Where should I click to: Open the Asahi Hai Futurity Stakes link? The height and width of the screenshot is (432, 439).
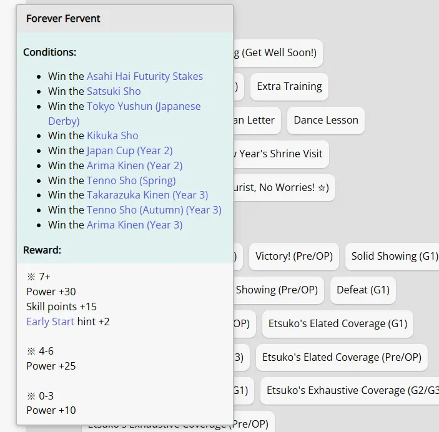pyautogui.click(x=144, y=76)
